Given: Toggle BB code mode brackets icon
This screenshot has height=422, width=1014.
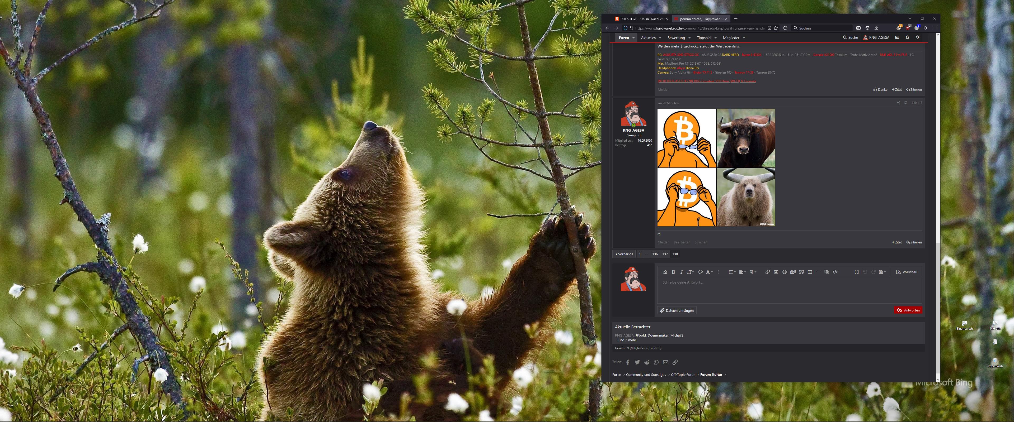Looking at the screenshot, I should pos(856,272).
